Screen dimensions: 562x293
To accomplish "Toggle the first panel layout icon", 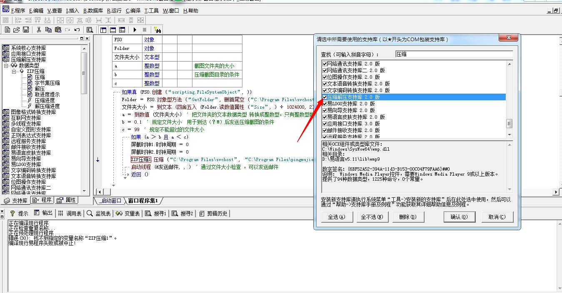I will (103, 30).
